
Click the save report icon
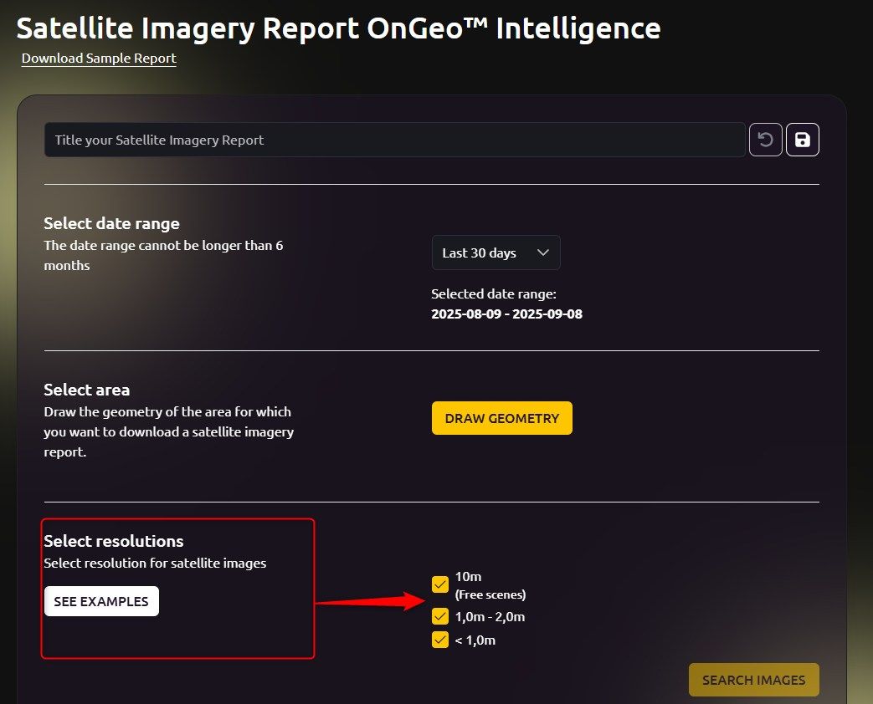coord(803,140)
